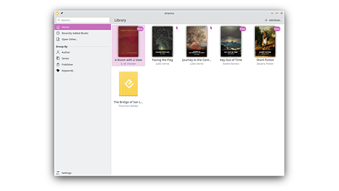This screenshot has height=191, width=339.
Task: Click the Open Other file icon
Action: (x=58, y=39)
